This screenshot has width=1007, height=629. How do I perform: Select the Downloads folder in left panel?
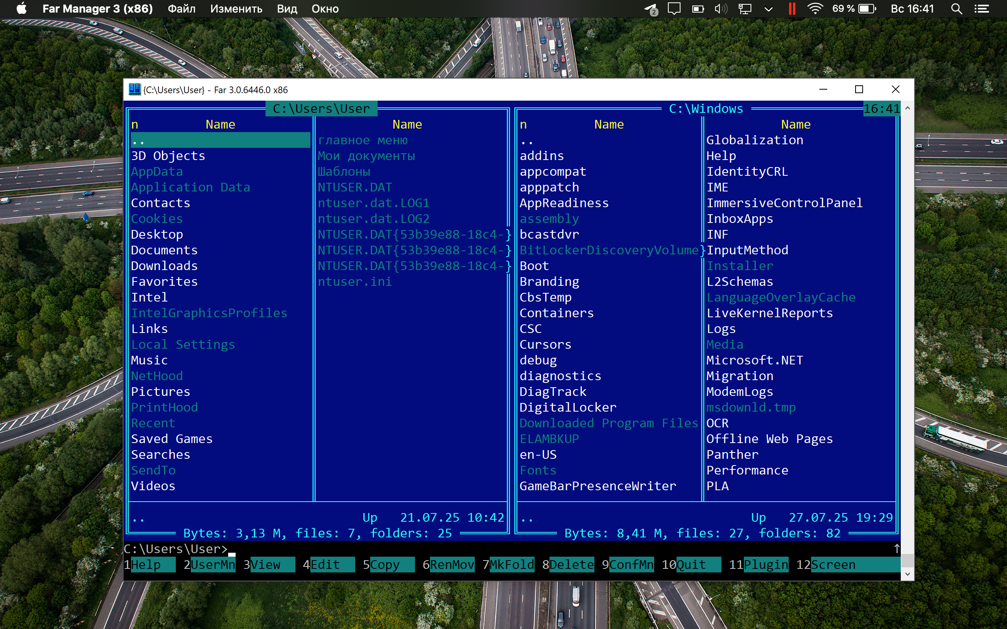[164, 266]
